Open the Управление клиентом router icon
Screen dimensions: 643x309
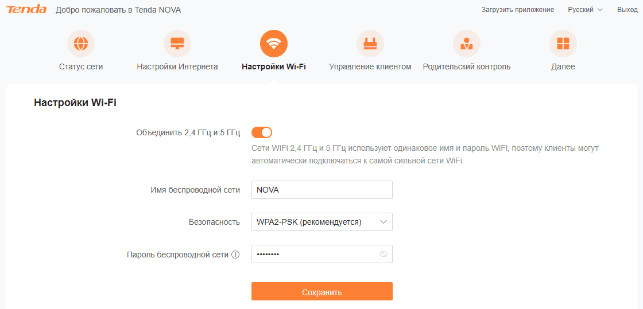[x=370, y=44]
